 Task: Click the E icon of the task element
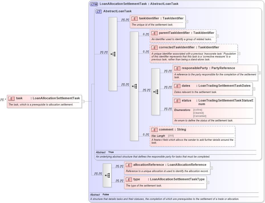tap(11, 98)
